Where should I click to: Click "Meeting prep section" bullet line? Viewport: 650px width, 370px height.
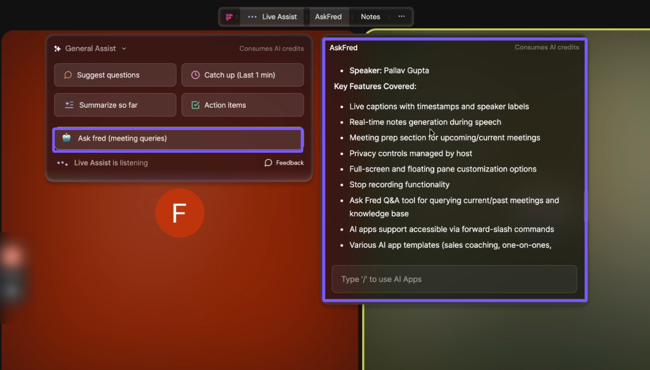point(445,138)
